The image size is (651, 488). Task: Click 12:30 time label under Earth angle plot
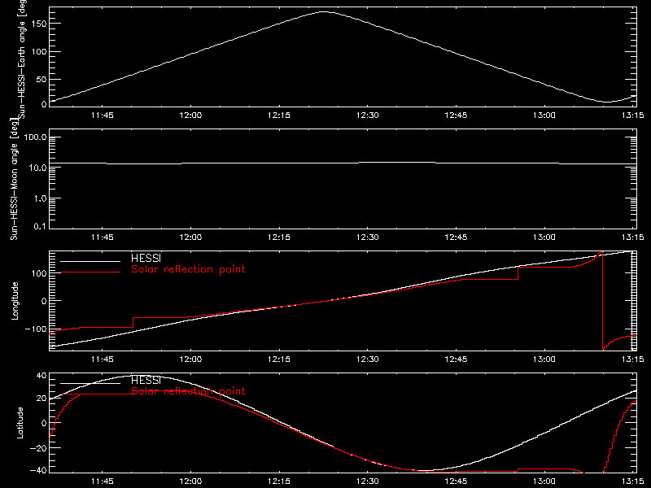(368, 115)
